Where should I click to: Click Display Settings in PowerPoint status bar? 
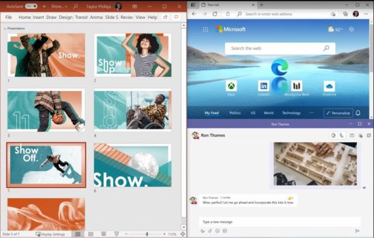click(x=51, y=234)
